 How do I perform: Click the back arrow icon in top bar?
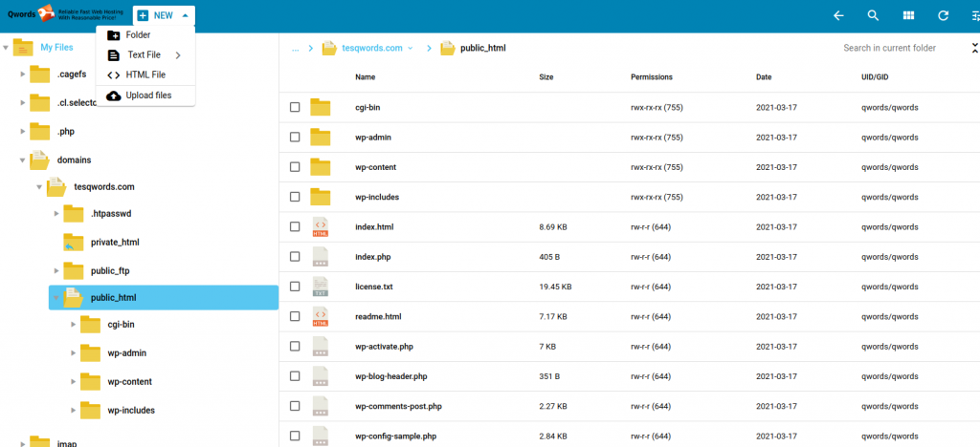[838, 15]
